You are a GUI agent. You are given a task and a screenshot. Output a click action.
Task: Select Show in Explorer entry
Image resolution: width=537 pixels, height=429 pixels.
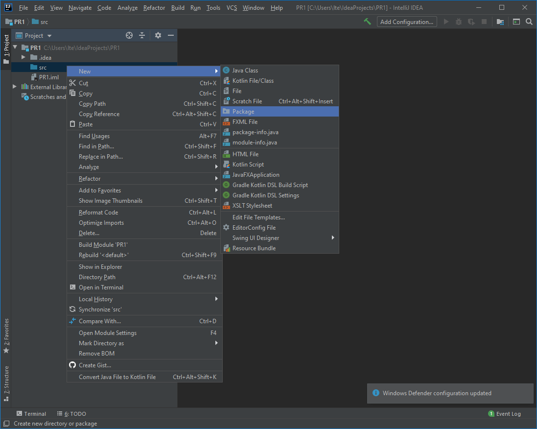pos(144,266)
